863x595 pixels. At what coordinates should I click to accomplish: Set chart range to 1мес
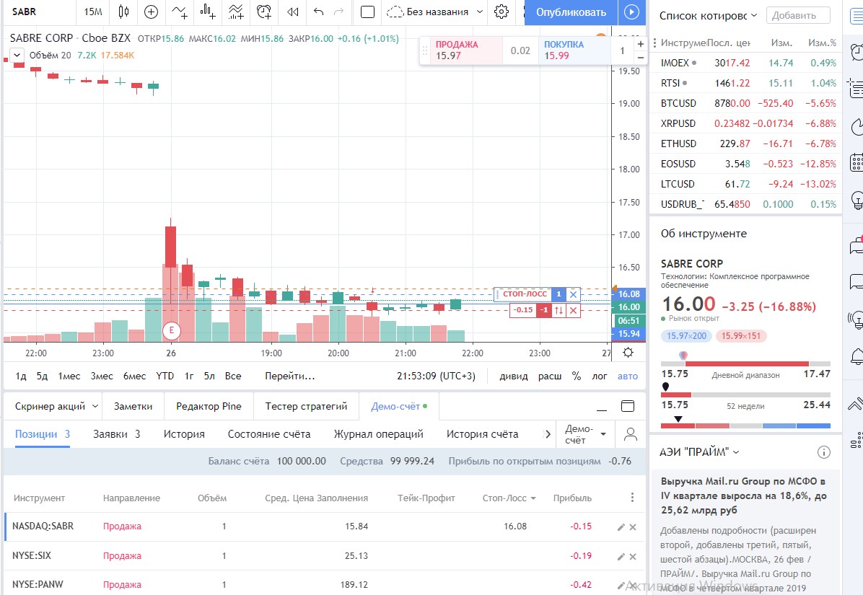(x=69, y=376)
